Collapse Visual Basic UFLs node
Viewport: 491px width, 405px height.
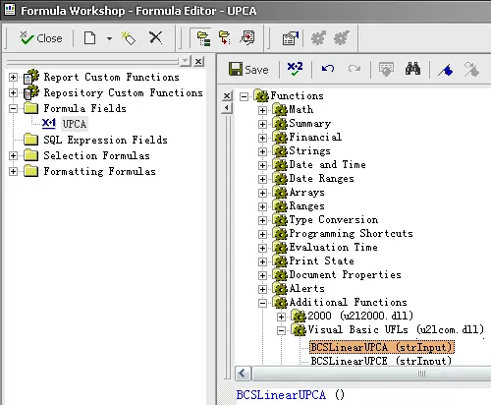pyautogui.click(x=281, y=330)
